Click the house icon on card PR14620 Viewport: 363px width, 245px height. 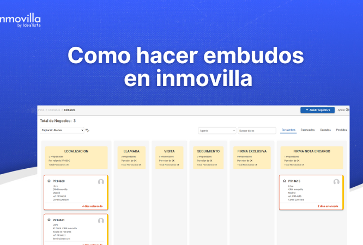49,181
